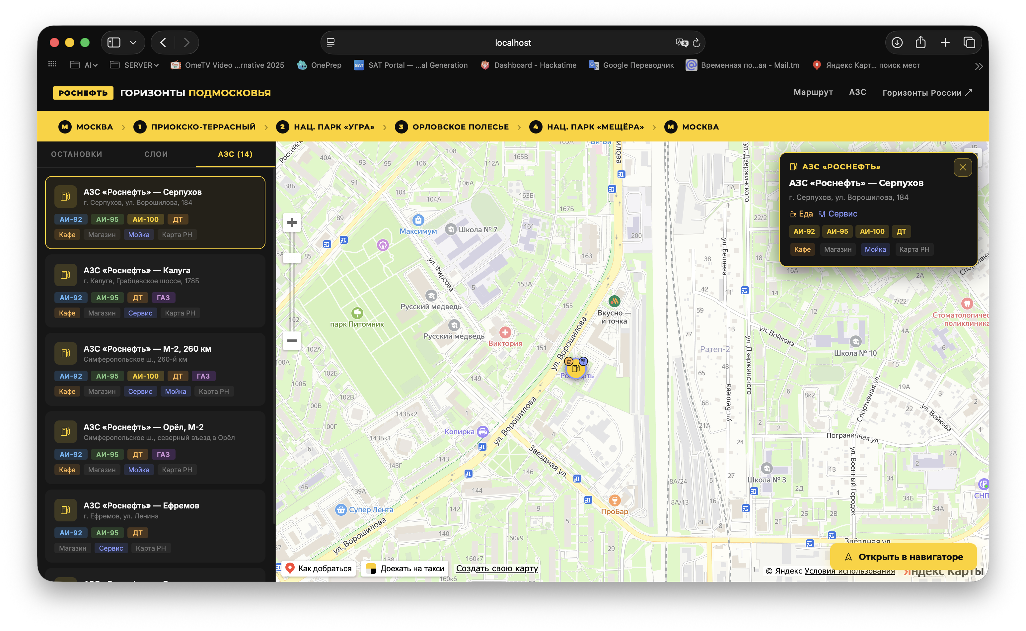Expand the AI bookmarks folder
This screenshot has height=631, width=1026.
pos(84,65)
